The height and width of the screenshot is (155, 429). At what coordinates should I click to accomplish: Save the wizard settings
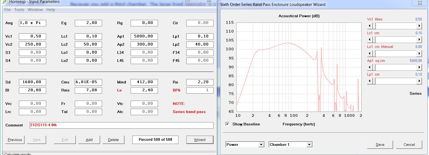[x=380, y=145]
